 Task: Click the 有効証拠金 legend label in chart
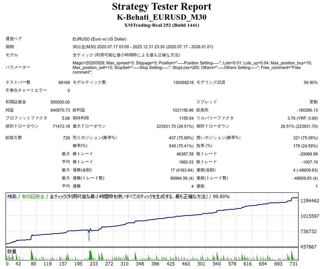click(33, 197)
